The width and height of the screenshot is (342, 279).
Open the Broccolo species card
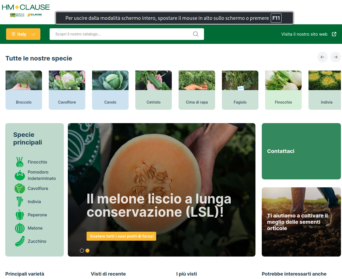click(24, 90)
